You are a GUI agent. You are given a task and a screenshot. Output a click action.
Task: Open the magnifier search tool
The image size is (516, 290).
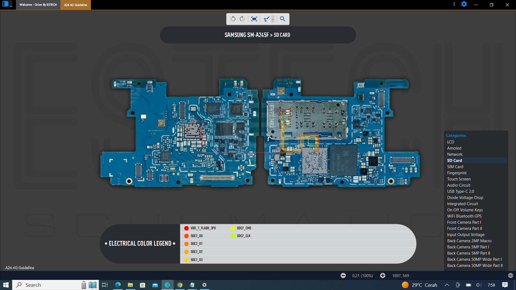pos(282,19)
